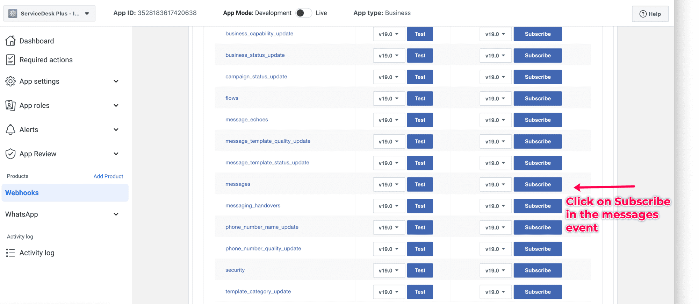699x304 pixels.
Task: Select Webhooks in the sidebar
Action: click(x=22, y=193)
